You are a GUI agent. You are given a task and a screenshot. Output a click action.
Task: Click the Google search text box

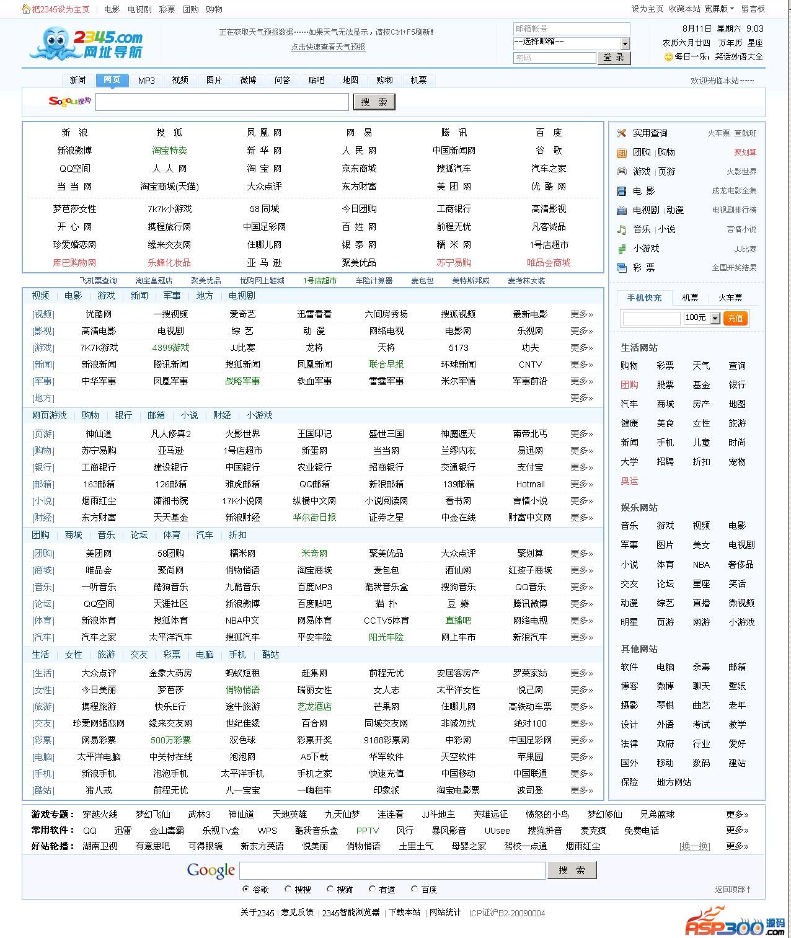pyautogui.click(x=392, y=870)
